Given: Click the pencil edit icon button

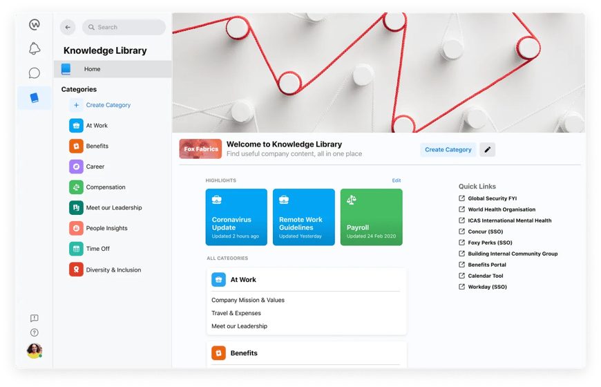Looking at the screenshot, I should [x=488, y=149].
